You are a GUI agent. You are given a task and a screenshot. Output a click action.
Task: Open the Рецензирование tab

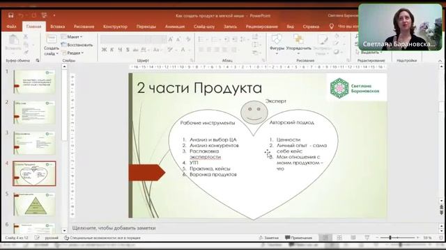point(262,26)
